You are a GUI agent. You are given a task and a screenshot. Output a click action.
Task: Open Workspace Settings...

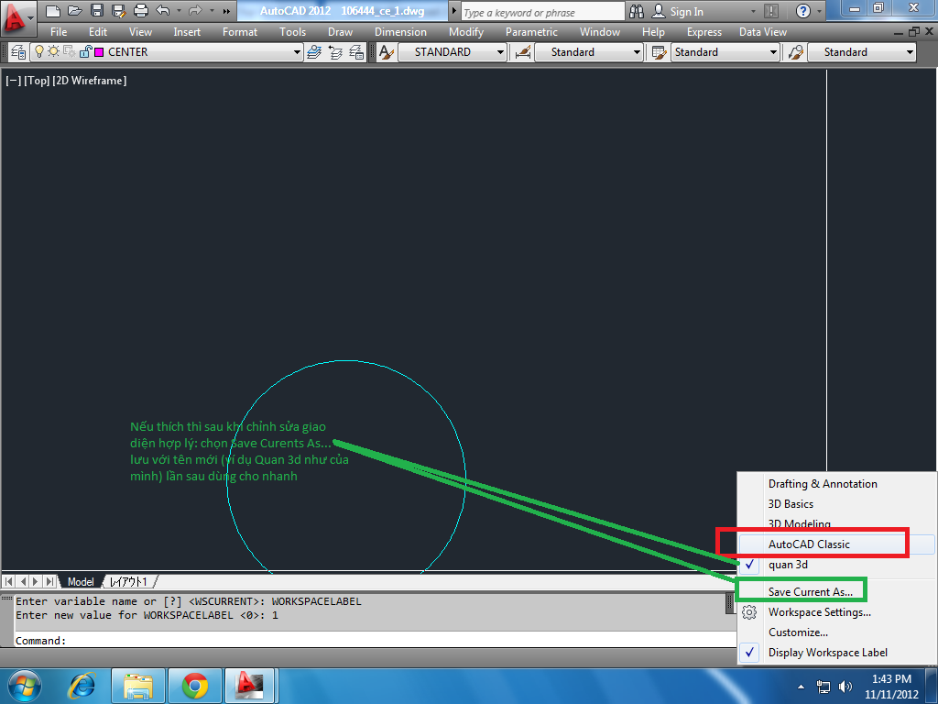click(835, 612)
